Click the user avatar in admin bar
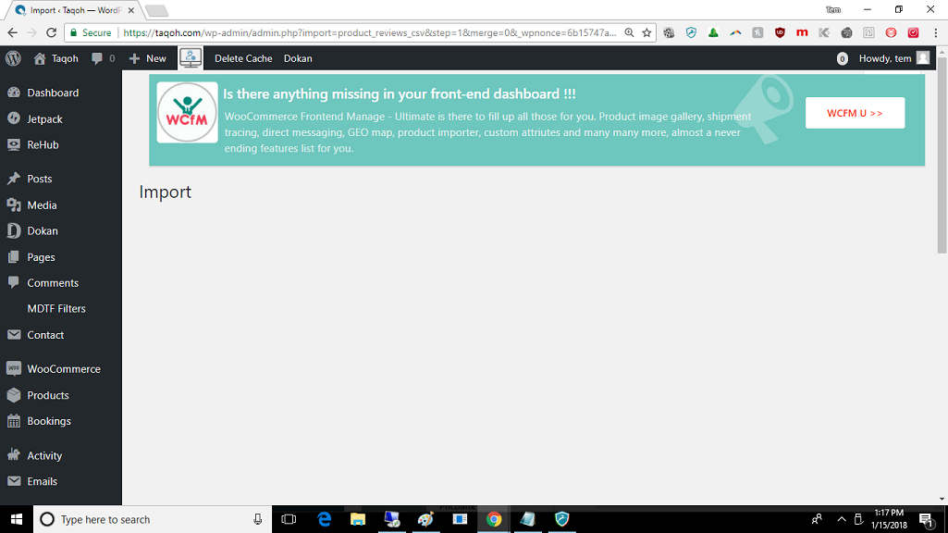Screen dimensions: 948x533 tap(923, 58)
